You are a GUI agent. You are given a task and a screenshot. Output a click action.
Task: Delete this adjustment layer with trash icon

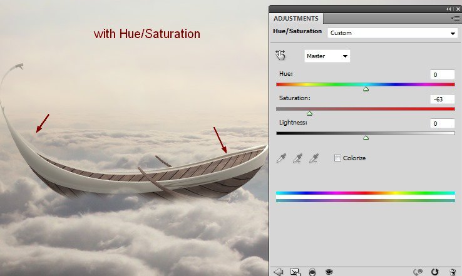click(452, 272)
